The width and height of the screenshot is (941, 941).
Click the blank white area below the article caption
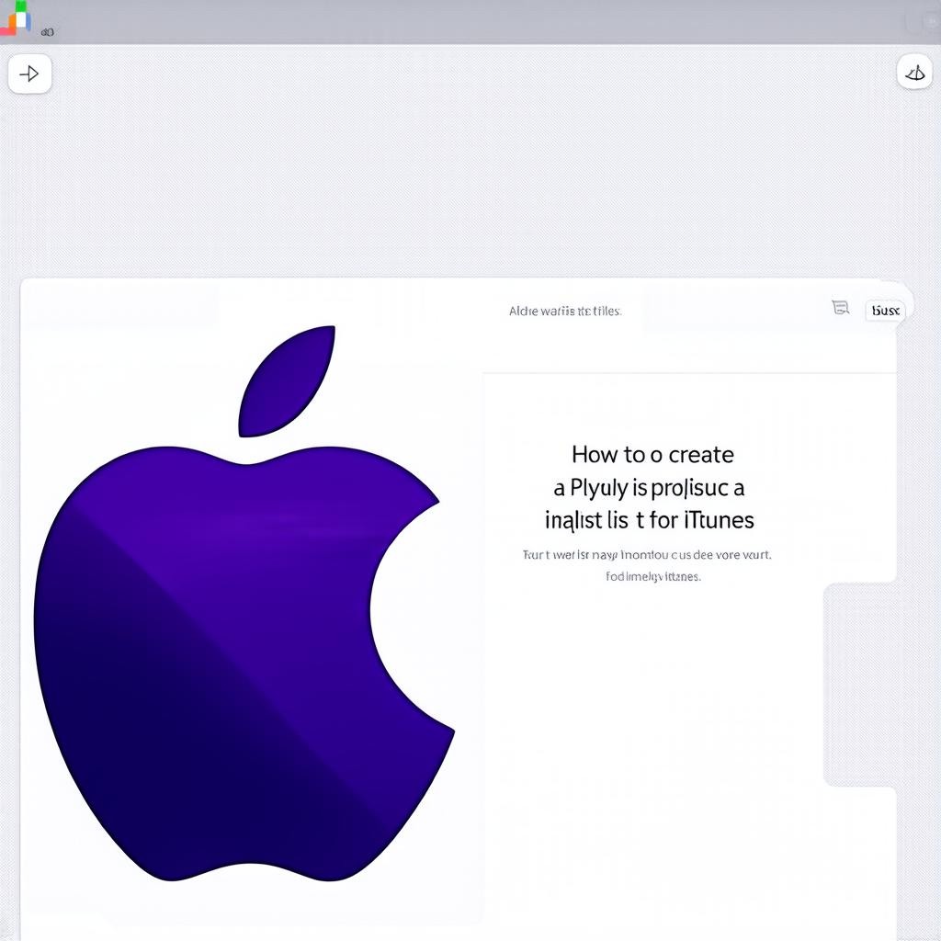click(x=652, y=735)
